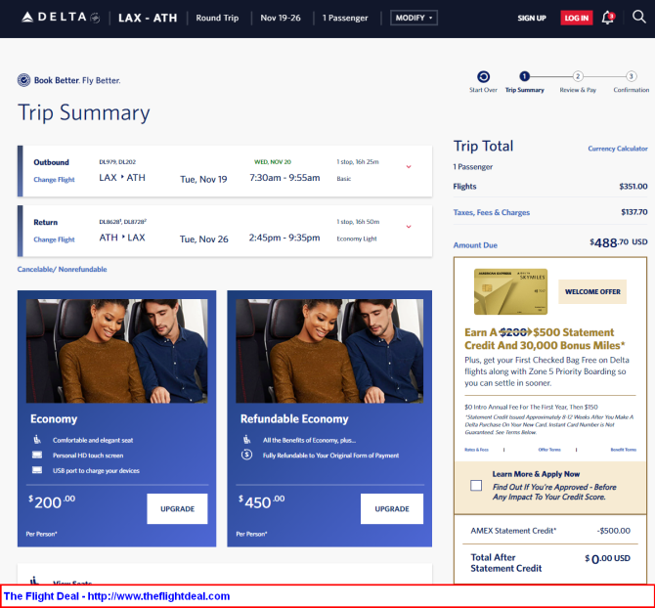Open the notifications bell icon
This screenshot has width=655, height=608.
608,18
